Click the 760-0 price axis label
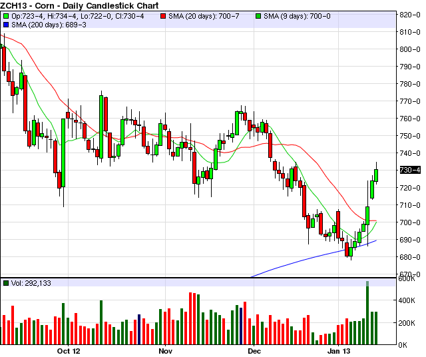426x357 pixels. pyautogui.click(x=410, y=119)
